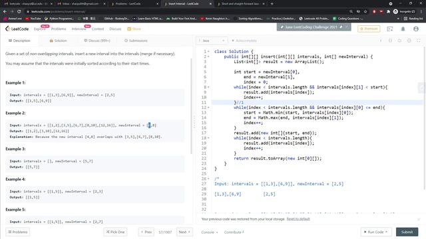Image resolution: width=426 pixels, height=239 pixels.
Task: Toggle the Autocomplete option
Action: pos(244,40)
